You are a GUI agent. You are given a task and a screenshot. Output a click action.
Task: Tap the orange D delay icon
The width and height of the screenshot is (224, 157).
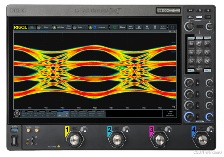click(x=74, y=27)
